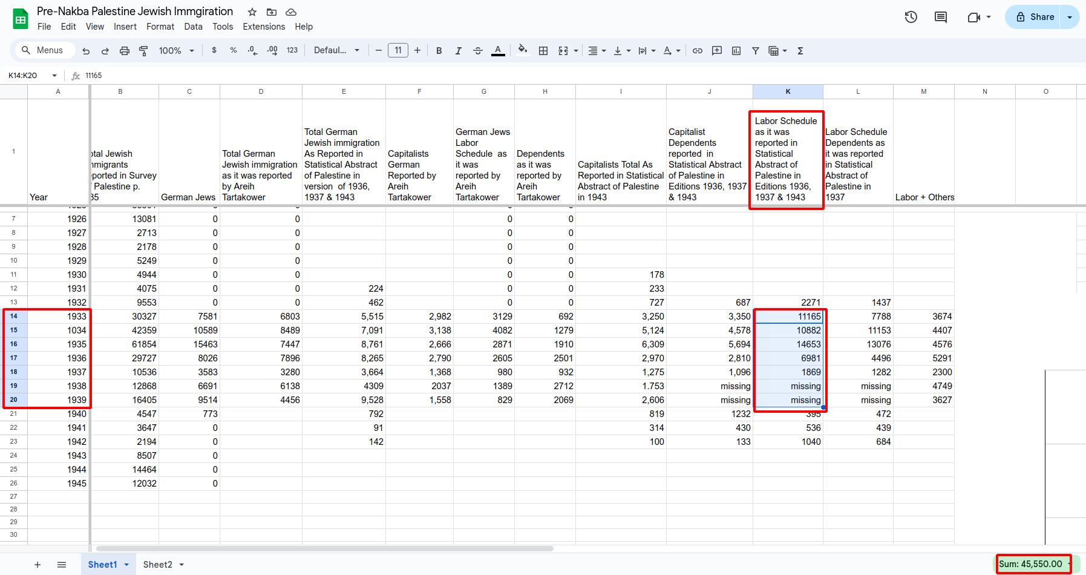The height and width of the screenshot is (575, 1086).
Task: Open the Help menu
Action: coord(304,27)
